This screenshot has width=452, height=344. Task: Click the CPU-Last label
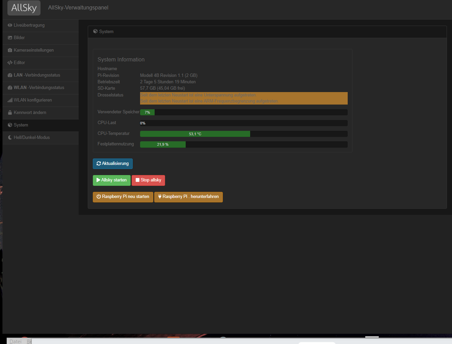coord(107,123)
